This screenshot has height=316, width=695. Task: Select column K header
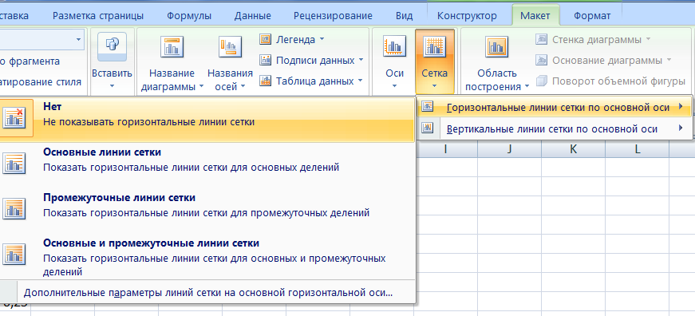[x=573, y=149]
